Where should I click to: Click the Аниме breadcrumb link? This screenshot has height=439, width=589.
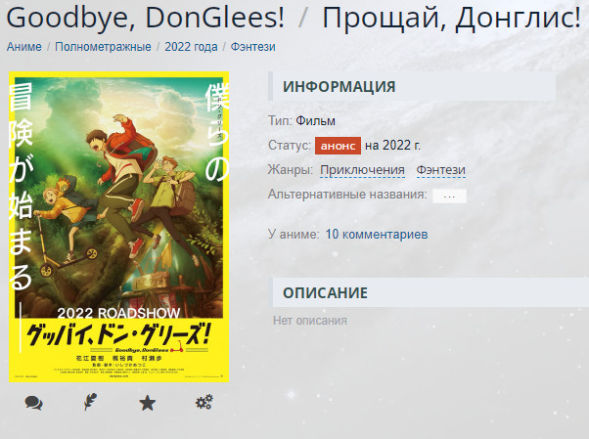(24, 47)
